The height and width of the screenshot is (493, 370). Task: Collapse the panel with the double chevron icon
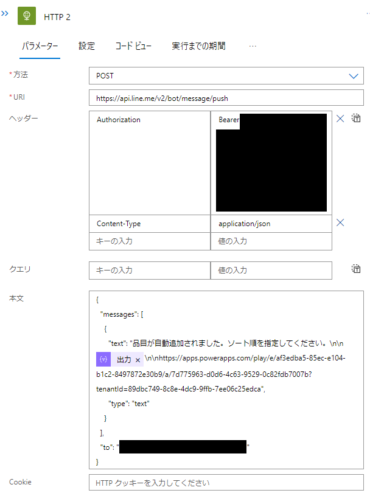(x=5, y=13)
